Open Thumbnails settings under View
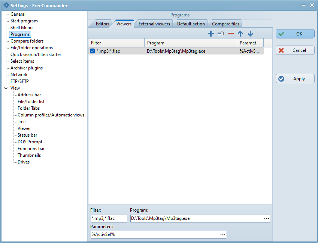The height and width of the screenshot is (243, 318). (29, 155)
